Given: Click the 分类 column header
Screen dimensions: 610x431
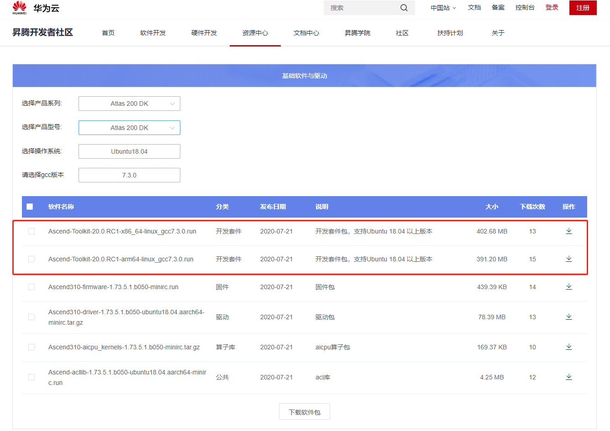Looking at the screenshot, I should (222, 207).
